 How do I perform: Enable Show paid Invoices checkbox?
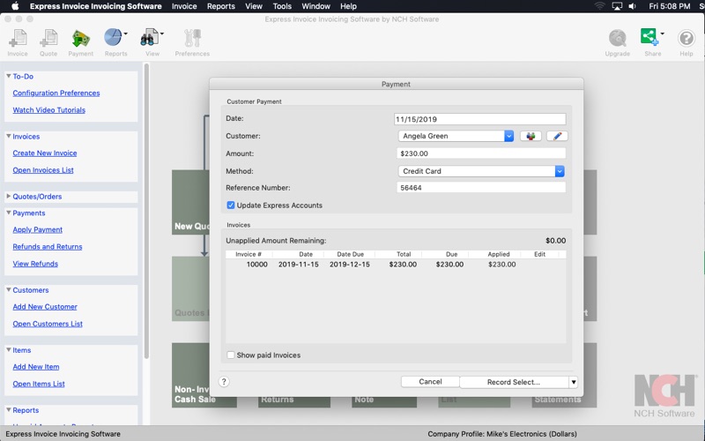(x=231, y=355)
